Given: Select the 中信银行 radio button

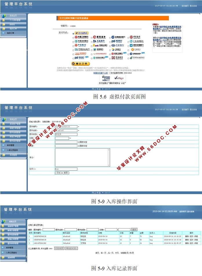Looking at the screenshot, I should [x=73, y=46].
